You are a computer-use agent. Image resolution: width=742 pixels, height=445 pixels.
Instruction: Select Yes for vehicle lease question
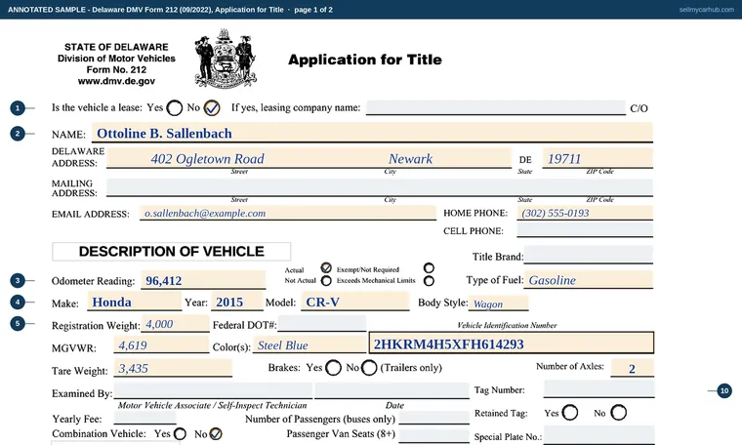(174, 107)
